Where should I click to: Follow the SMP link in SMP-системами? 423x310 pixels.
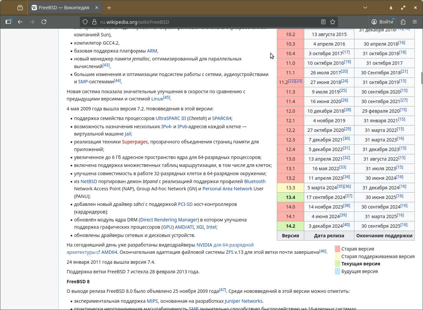pos(83,82)
